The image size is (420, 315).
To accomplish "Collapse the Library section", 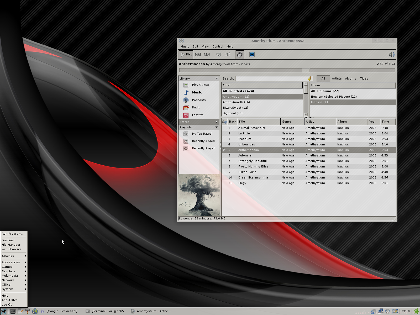I will point(217,78).
